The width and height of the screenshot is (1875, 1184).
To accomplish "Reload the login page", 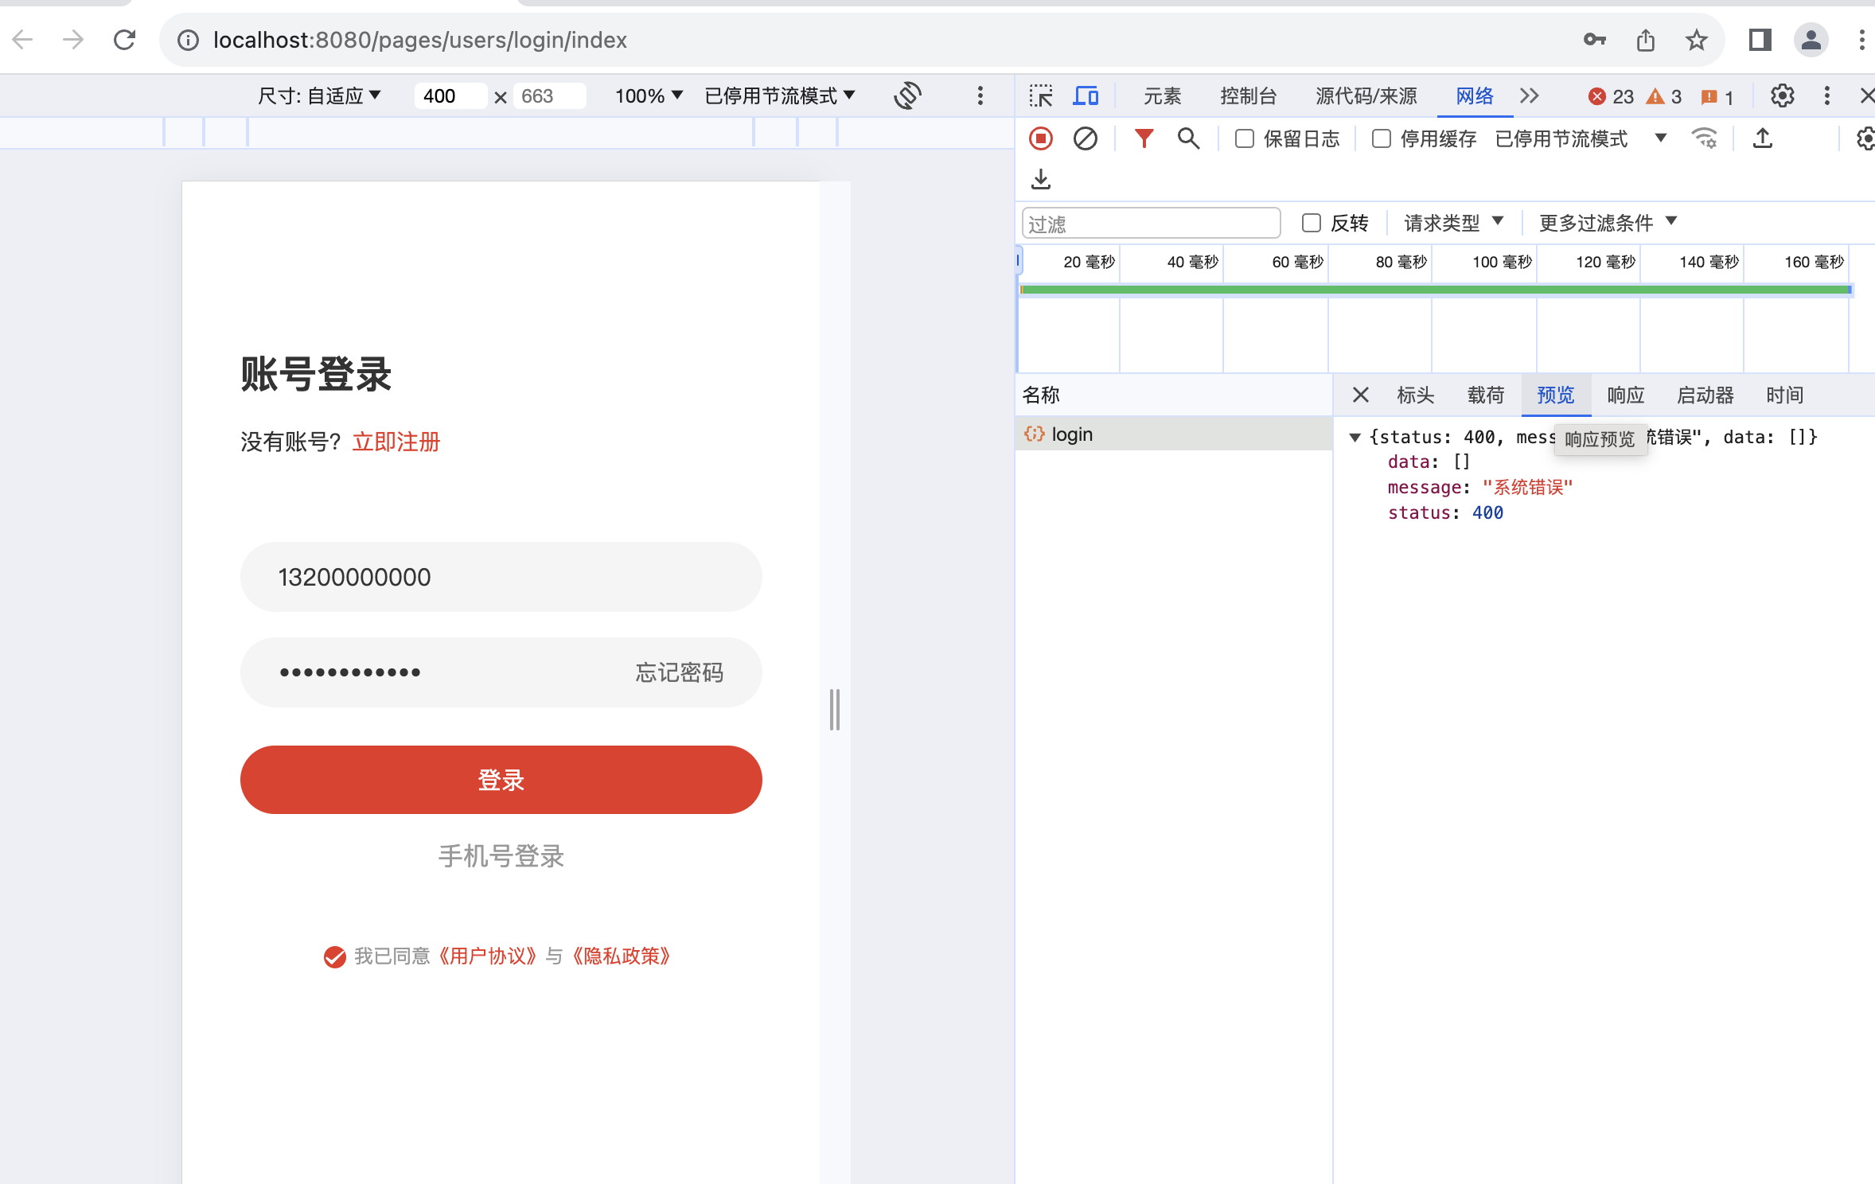I will coord(125,40).
